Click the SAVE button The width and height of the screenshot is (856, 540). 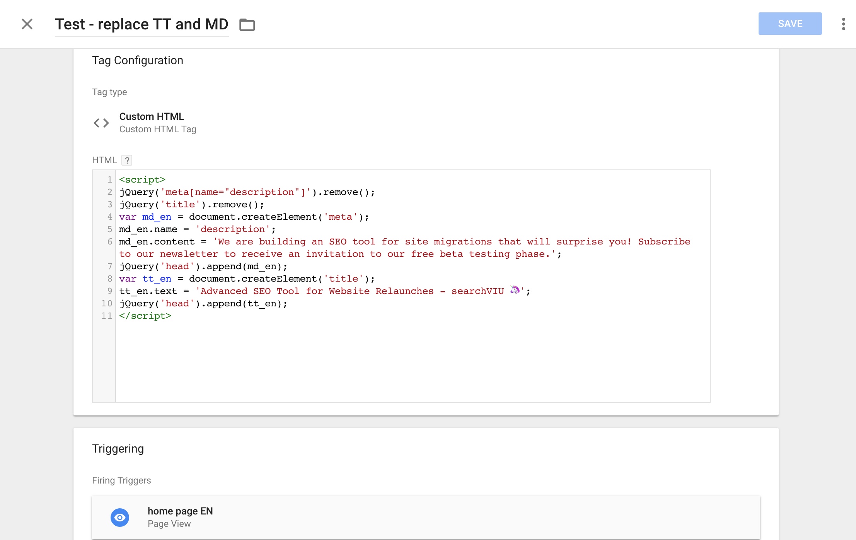[790, 24]
